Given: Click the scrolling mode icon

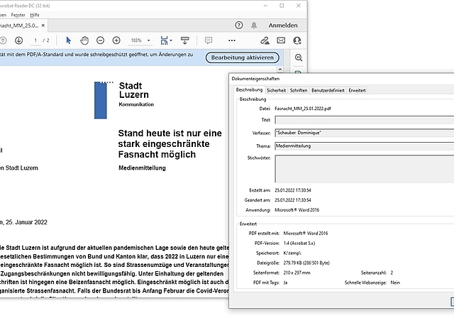Looking at the screenshot, I should (x=184, y=40).
